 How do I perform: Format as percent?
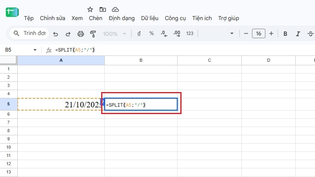(152, 33)
